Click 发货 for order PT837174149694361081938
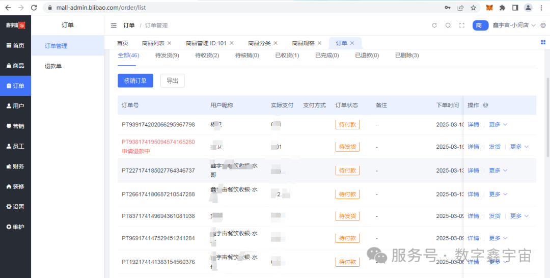550x278 pixels. tap(494, 216)
